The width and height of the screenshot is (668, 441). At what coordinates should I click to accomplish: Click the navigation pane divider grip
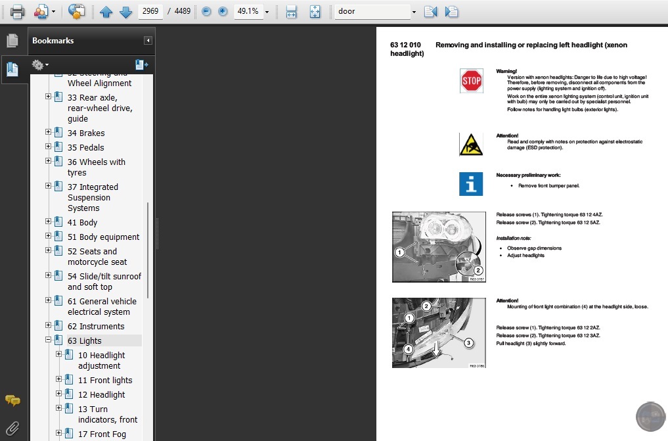157,233
